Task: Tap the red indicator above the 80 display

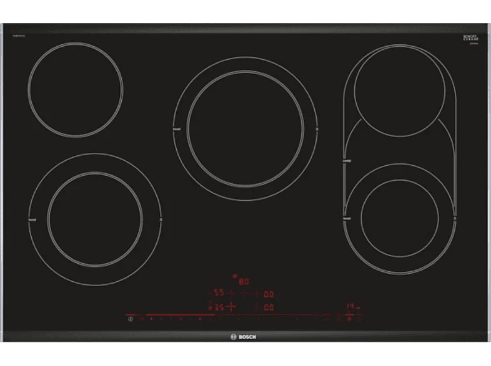Action: click(x=234, y=276)
